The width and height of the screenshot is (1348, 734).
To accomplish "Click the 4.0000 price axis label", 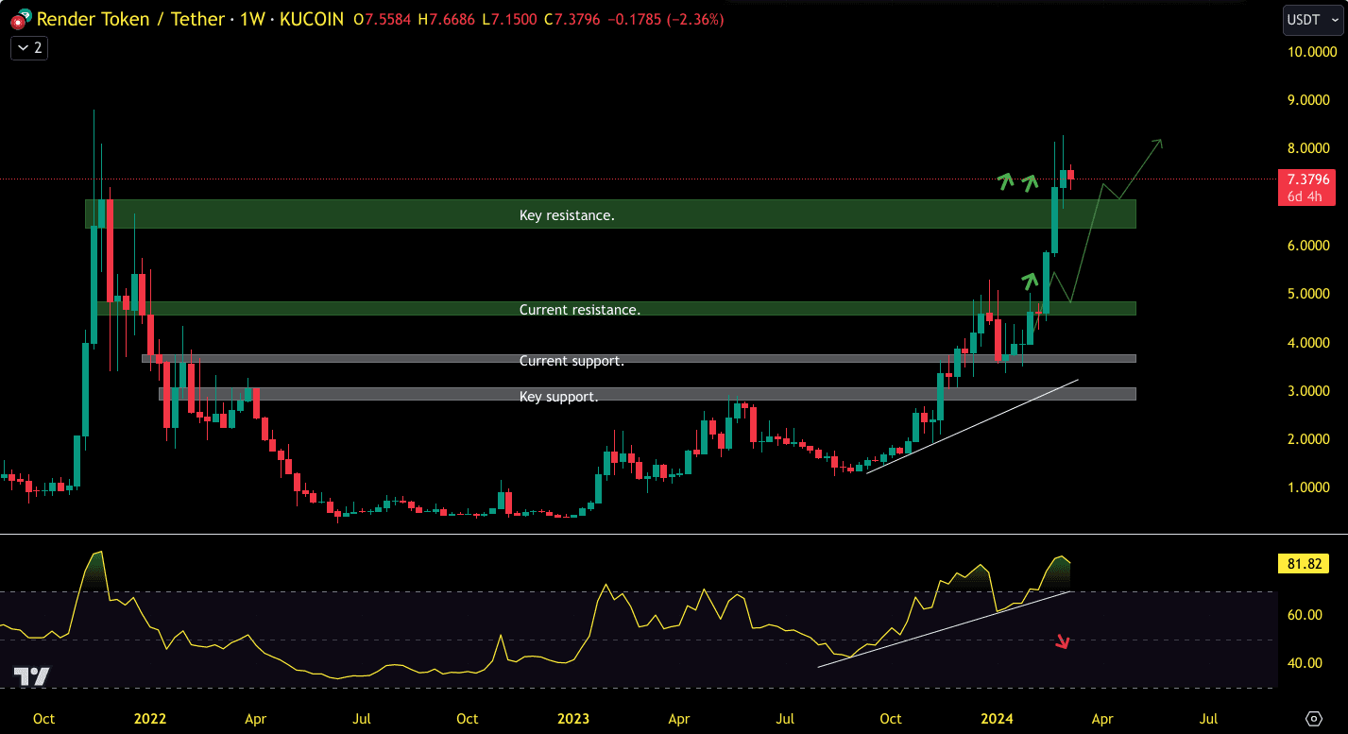I will coord(1307,342).
